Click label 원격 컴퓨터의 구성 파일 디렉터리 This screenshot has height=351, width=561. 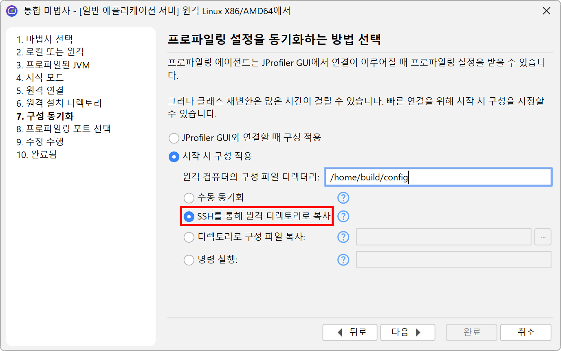[251, 178]
